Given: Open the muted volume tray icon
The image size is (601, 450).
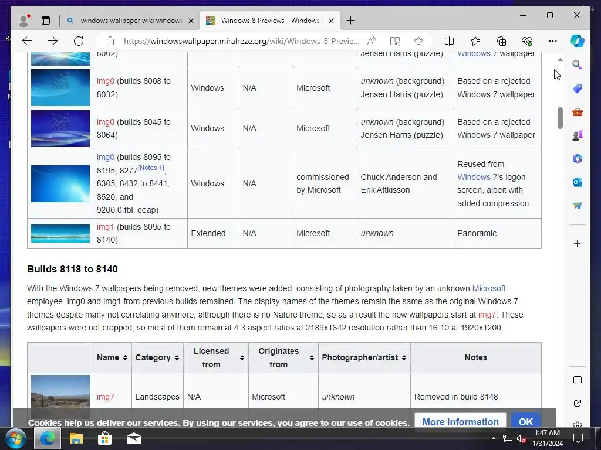Looking at the screenshot, I should 521,438.
